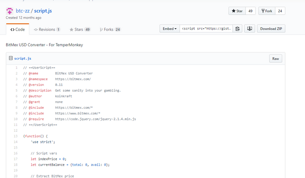
Task: Open the btc-zz user avatar
Action: (10, 11)
